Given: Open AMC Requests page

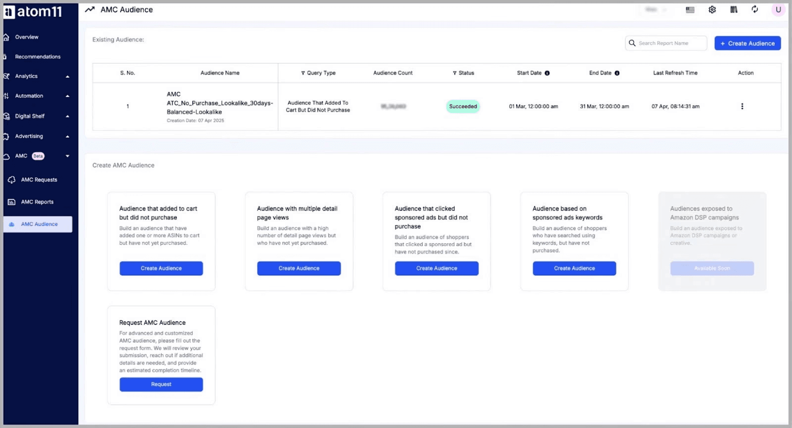Looking at the screenshot, I should tap(39, 180).
